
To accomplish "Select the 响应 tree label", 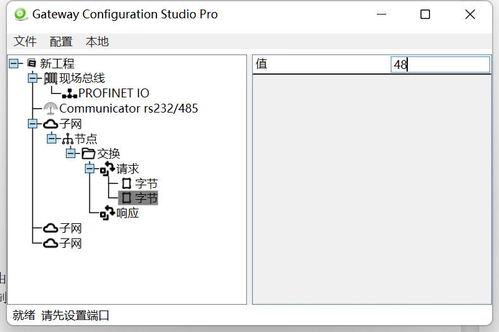I will (128, 213).
